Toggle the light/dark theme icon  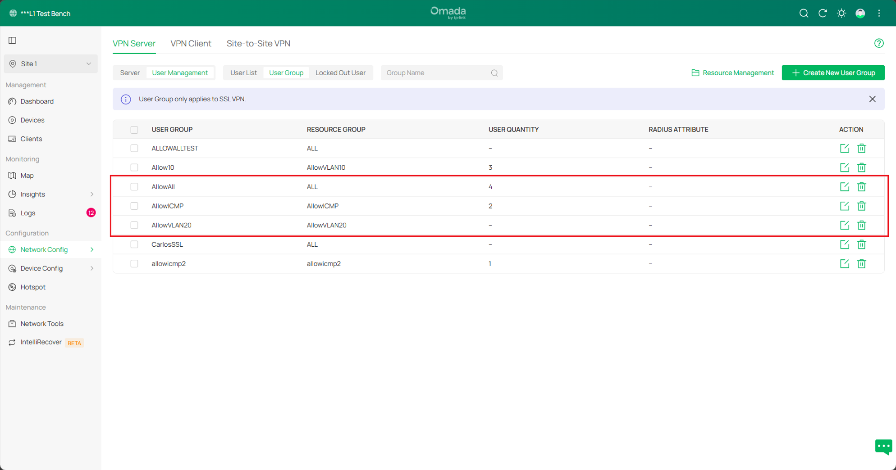click(841, 13)
